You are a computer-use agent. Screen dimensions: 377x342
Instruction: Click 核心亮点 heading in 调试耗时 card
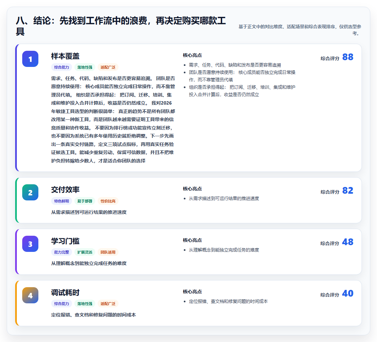[192, 292]
